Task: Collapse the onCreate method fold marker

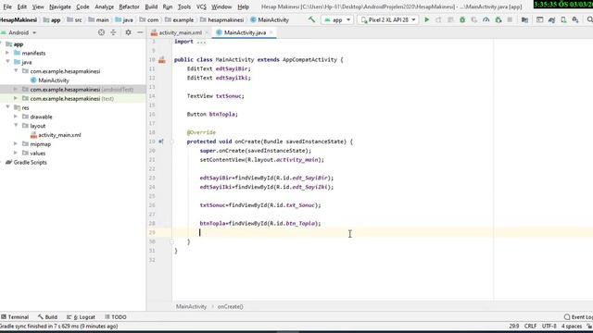Action: pyautogui.click(x=171, y=142)
